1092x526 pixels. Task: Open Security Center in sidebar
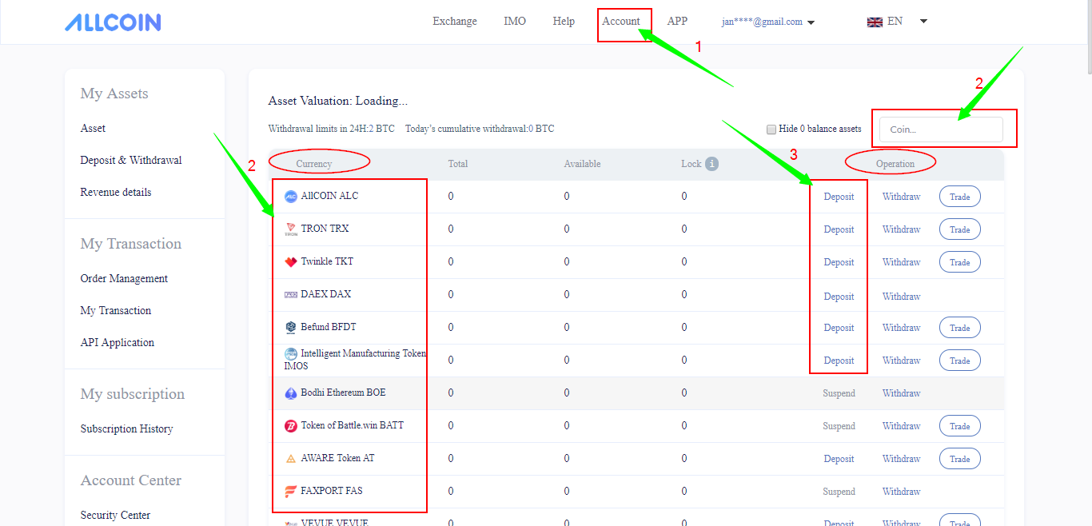(x=115, y=515)
